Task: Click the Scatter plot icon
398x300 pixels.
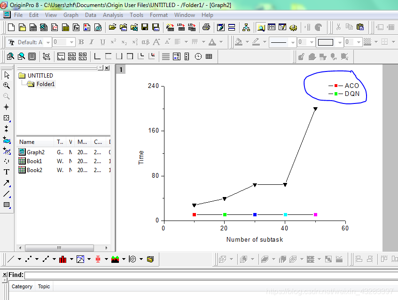Action: [x=28, y=259]
